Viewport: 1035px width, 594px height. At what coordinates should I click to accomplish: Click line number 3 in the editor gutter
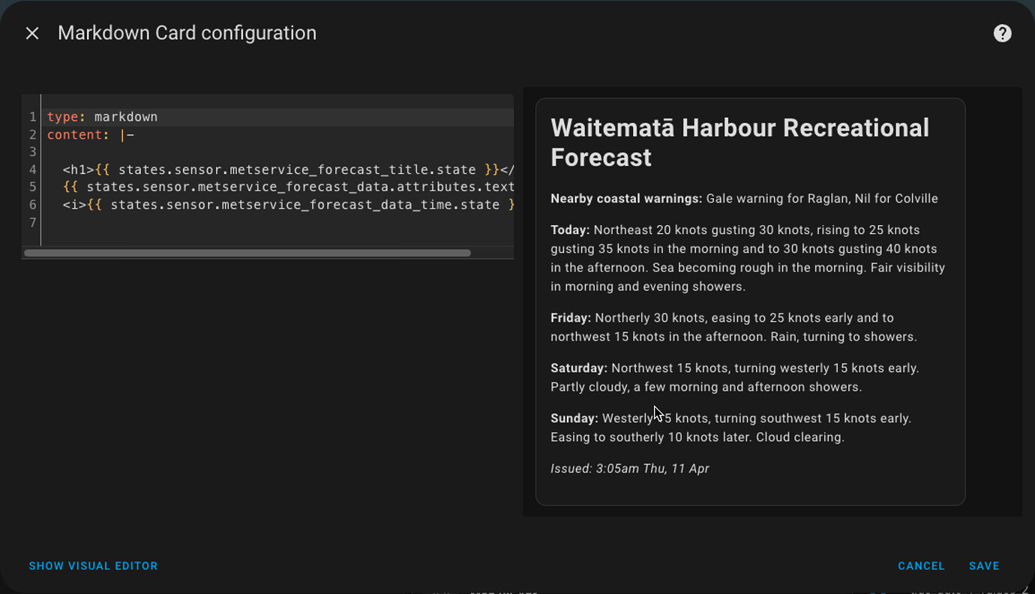31,151
